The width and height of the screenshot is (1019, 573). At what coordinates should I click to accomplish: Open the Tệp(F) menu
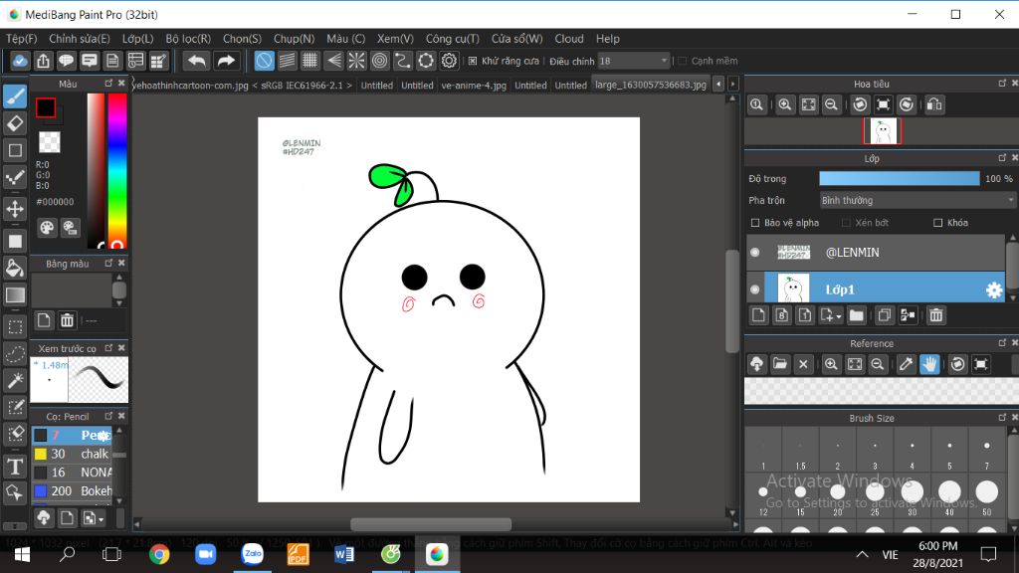pos(22,39)
